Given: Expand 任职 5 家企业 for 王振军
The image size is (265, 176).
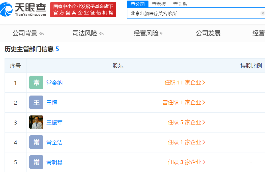Looking at the screenshot, I should coord(186,123).
